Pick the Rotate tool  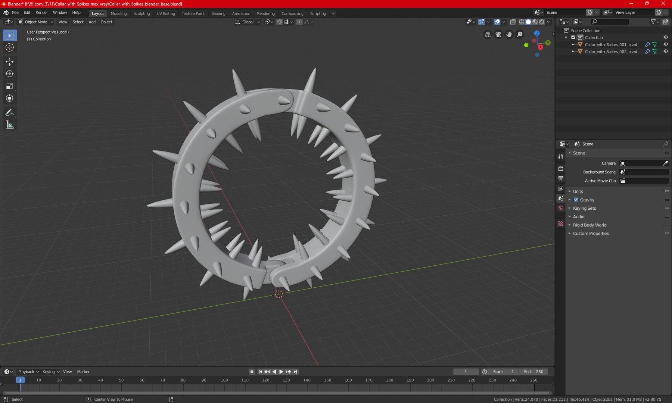(x=10, y=74)
